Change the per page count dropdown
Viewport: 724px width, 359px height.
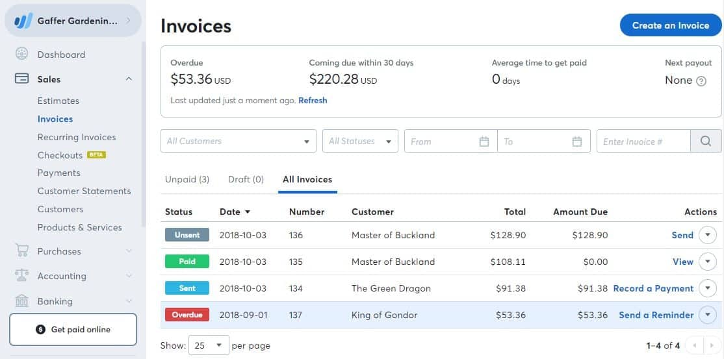pyautogui.click(x=209, y=345)
